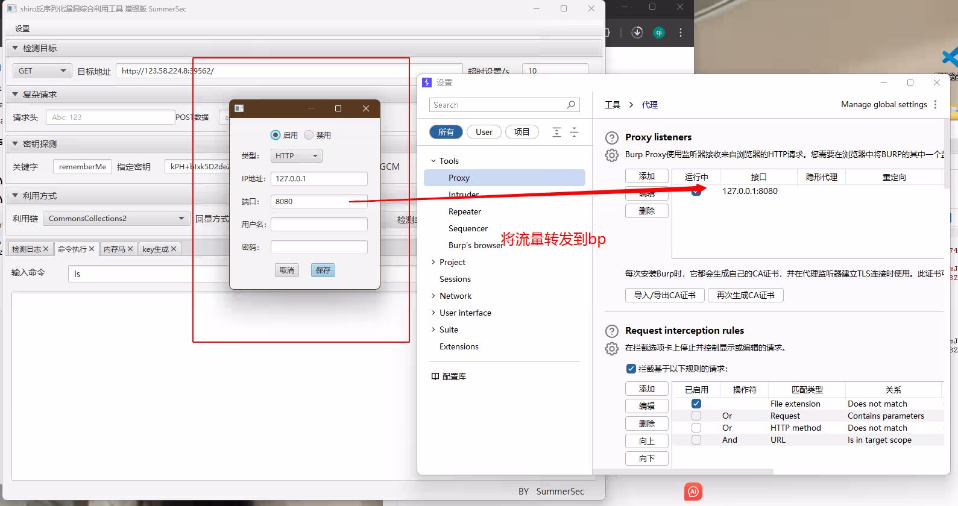Open the menu beside Manage global settings

pyautogui.click(x=935, y=105)
